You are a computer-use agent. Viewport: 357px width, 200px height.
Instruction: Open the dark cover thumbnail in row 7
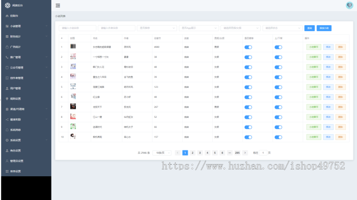pos(73,106)
